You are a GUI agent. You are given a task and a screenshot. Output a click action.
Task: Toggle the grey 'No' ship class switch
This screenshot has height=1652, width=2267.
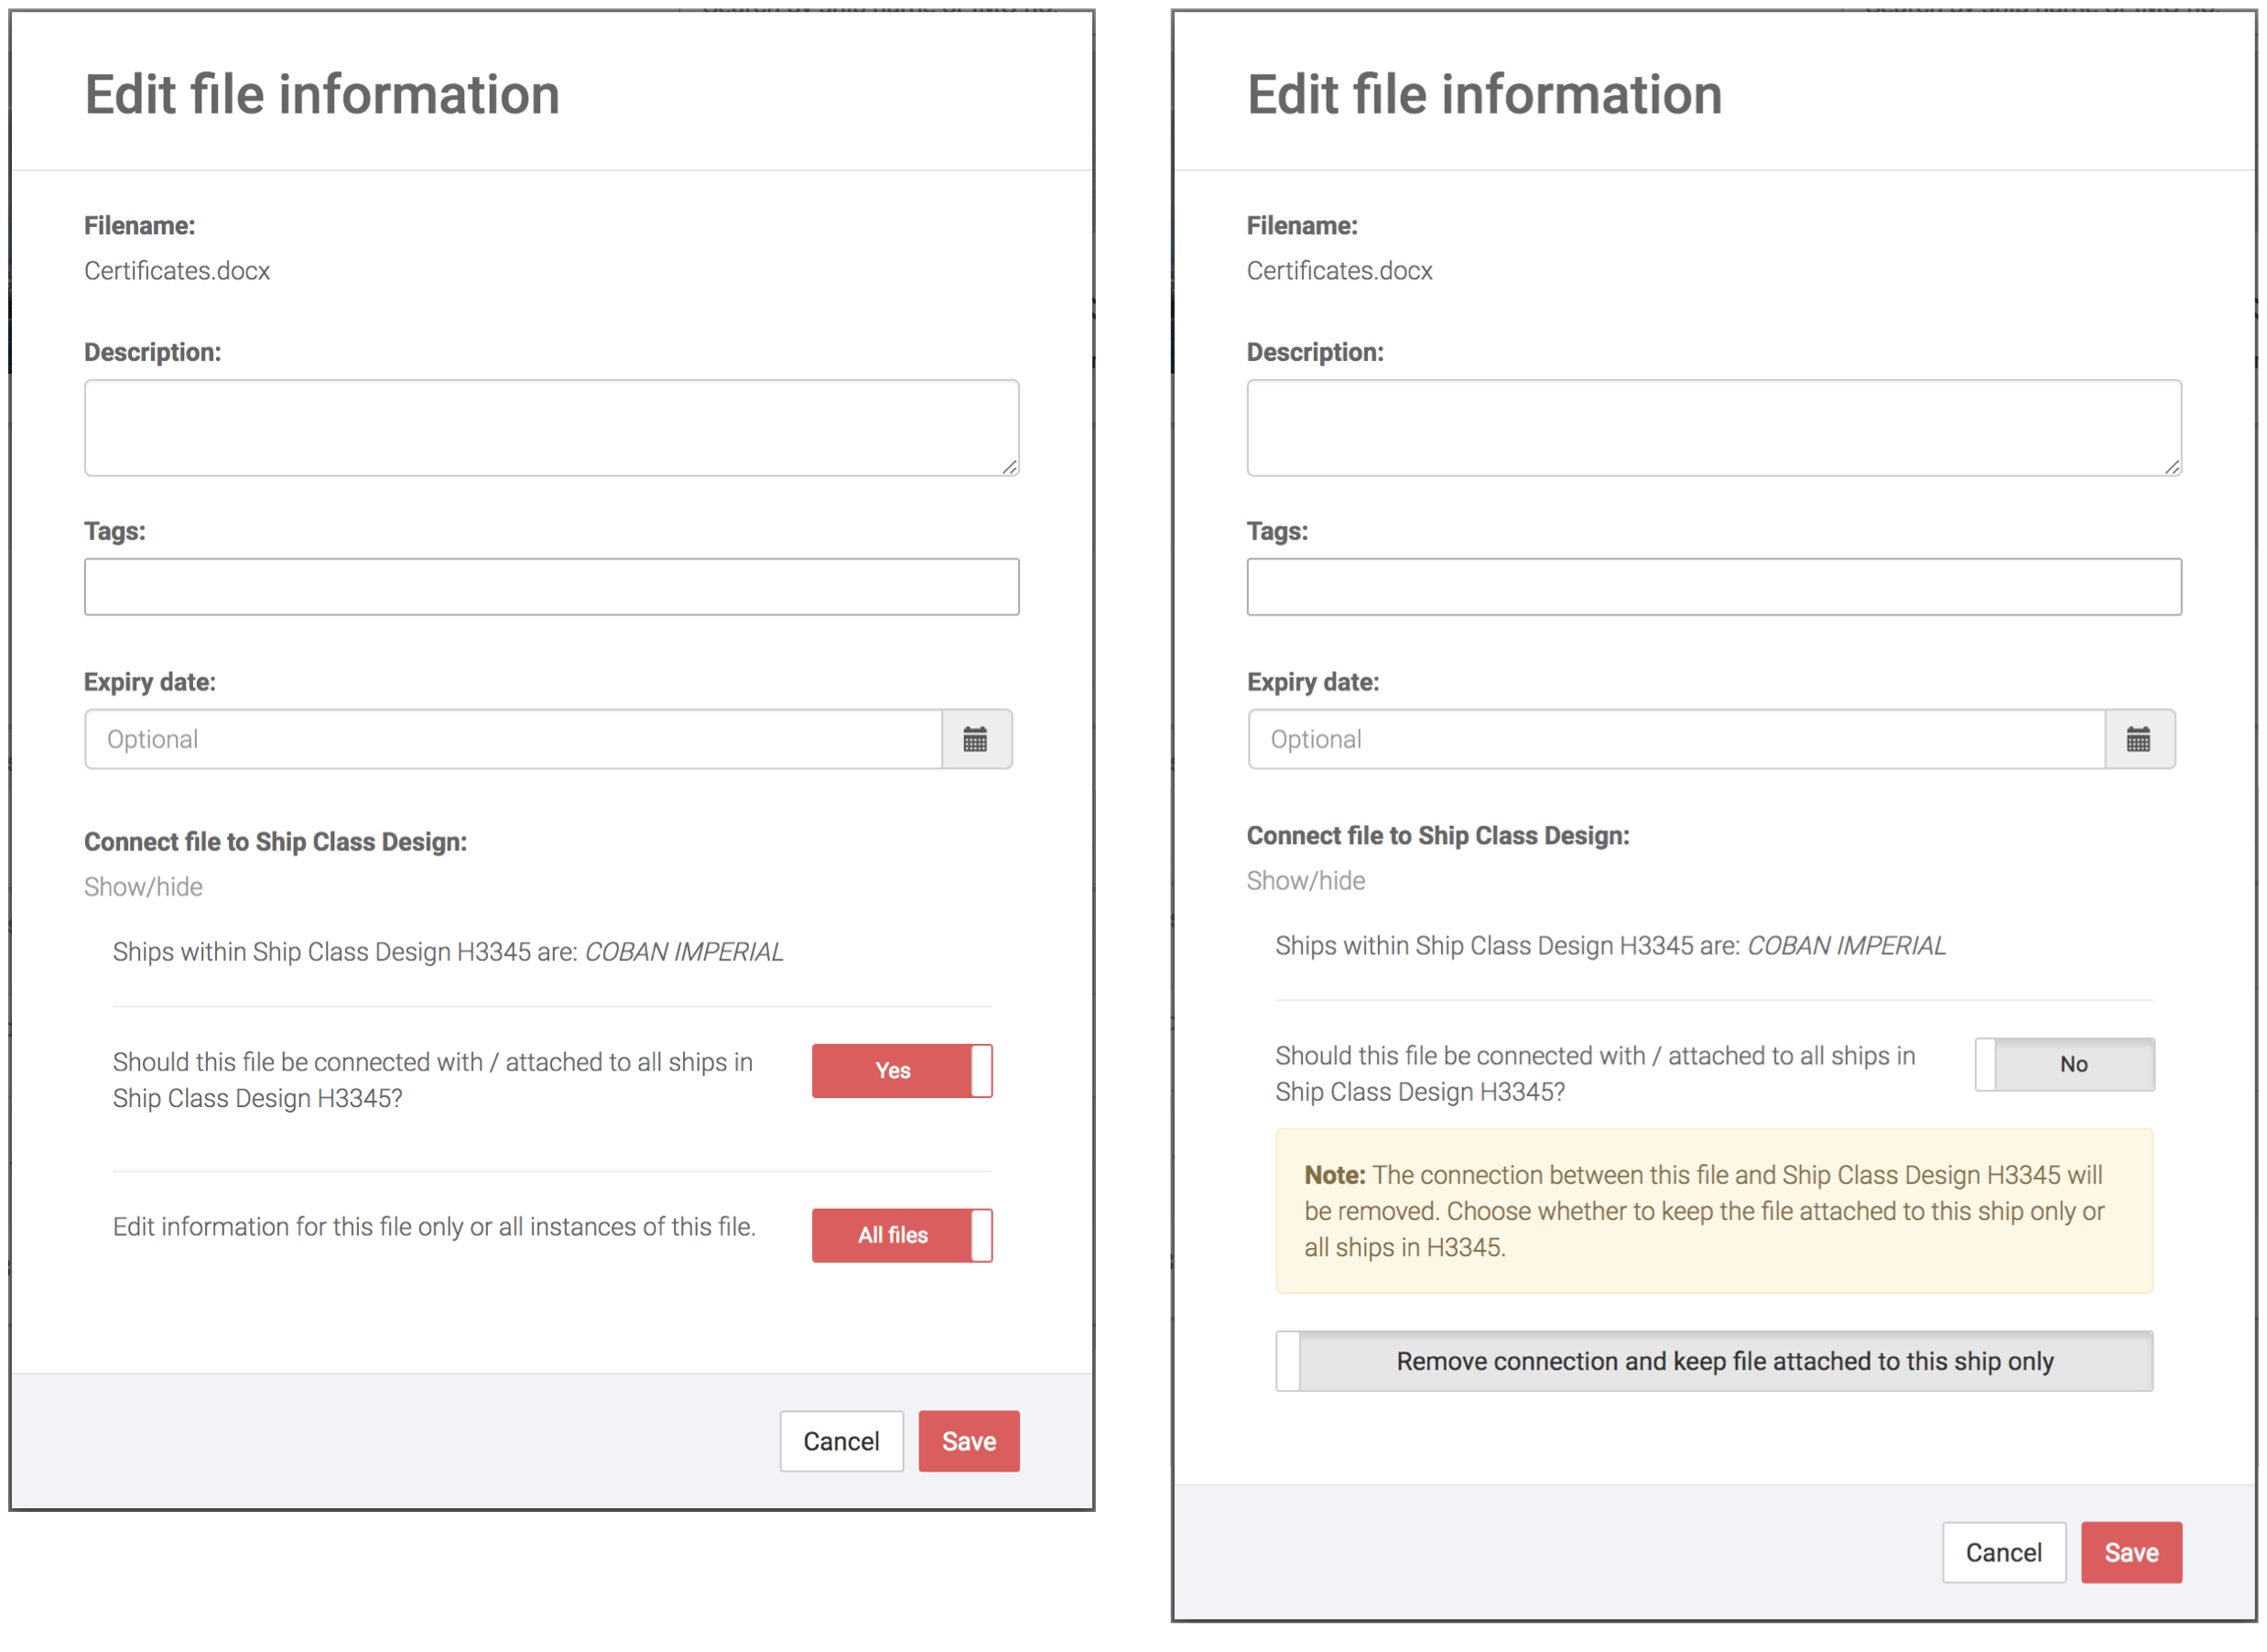(2064, 1064)
